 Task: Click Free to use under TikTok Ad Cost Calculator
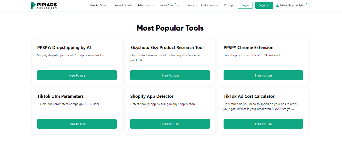(x=263, y=124)
